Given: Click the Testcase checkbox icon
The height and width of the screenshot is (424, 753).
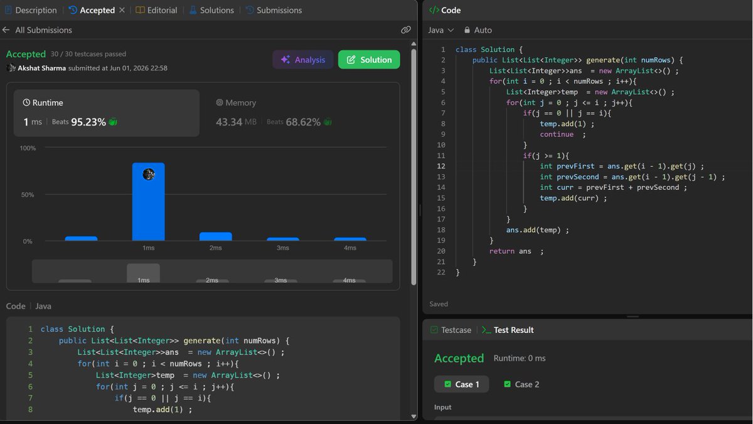Looking at the screenshot, I should (x=434, y=330).
